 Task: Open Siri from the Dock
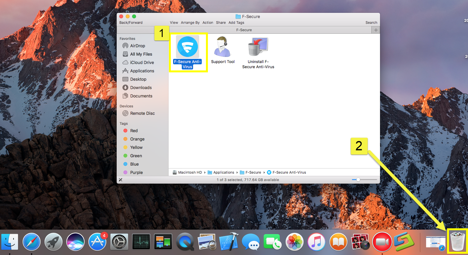coord(75,242)
